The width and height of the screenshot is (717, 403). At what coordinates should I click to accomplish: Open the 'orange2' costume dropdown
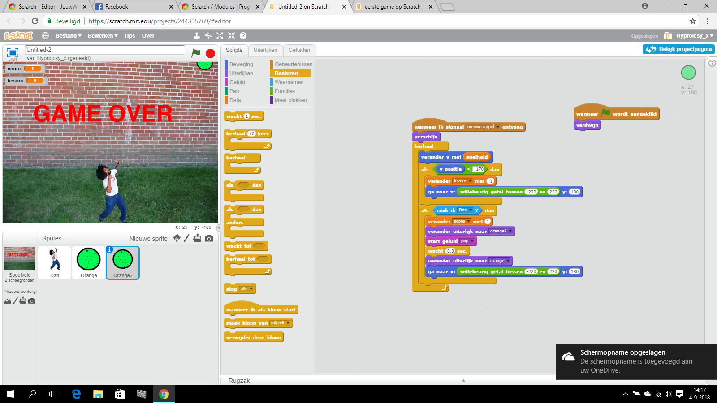[501, 231]
